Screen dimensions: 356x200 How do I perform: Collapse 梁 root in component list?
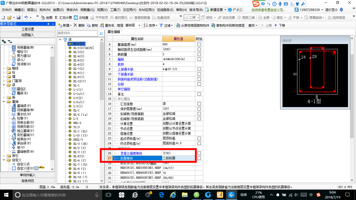60,40
